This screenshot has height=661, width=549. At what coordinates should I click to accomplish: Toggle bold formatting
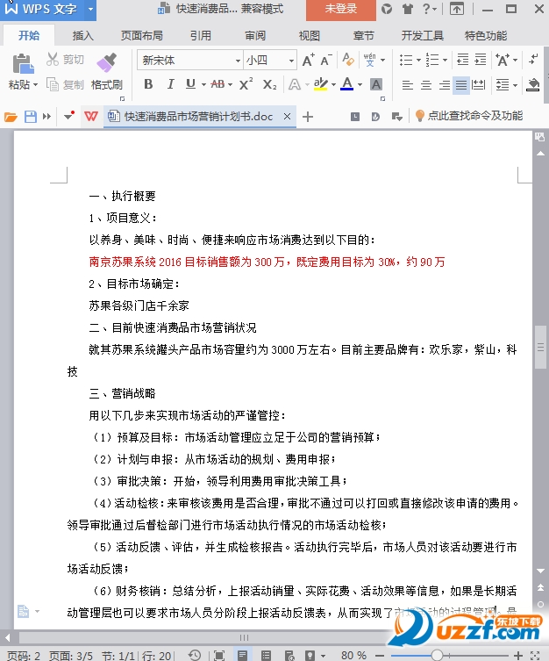(148, 84)
